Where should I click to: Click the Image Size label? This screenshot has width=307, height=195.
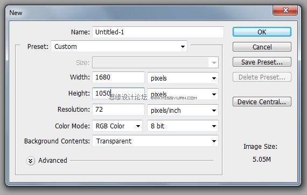260,147
